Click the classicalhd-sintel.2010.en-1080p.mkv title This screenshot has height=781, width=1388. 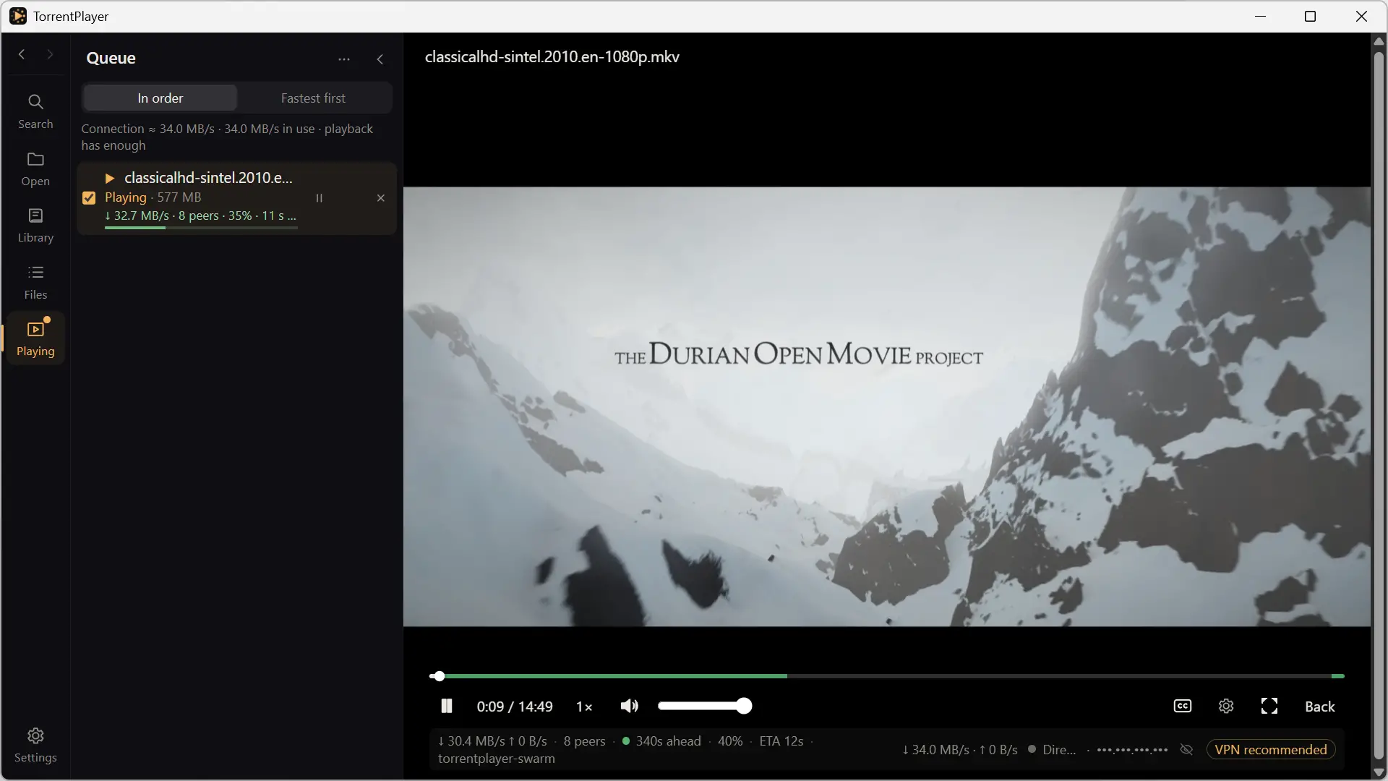tap(552, 57)
